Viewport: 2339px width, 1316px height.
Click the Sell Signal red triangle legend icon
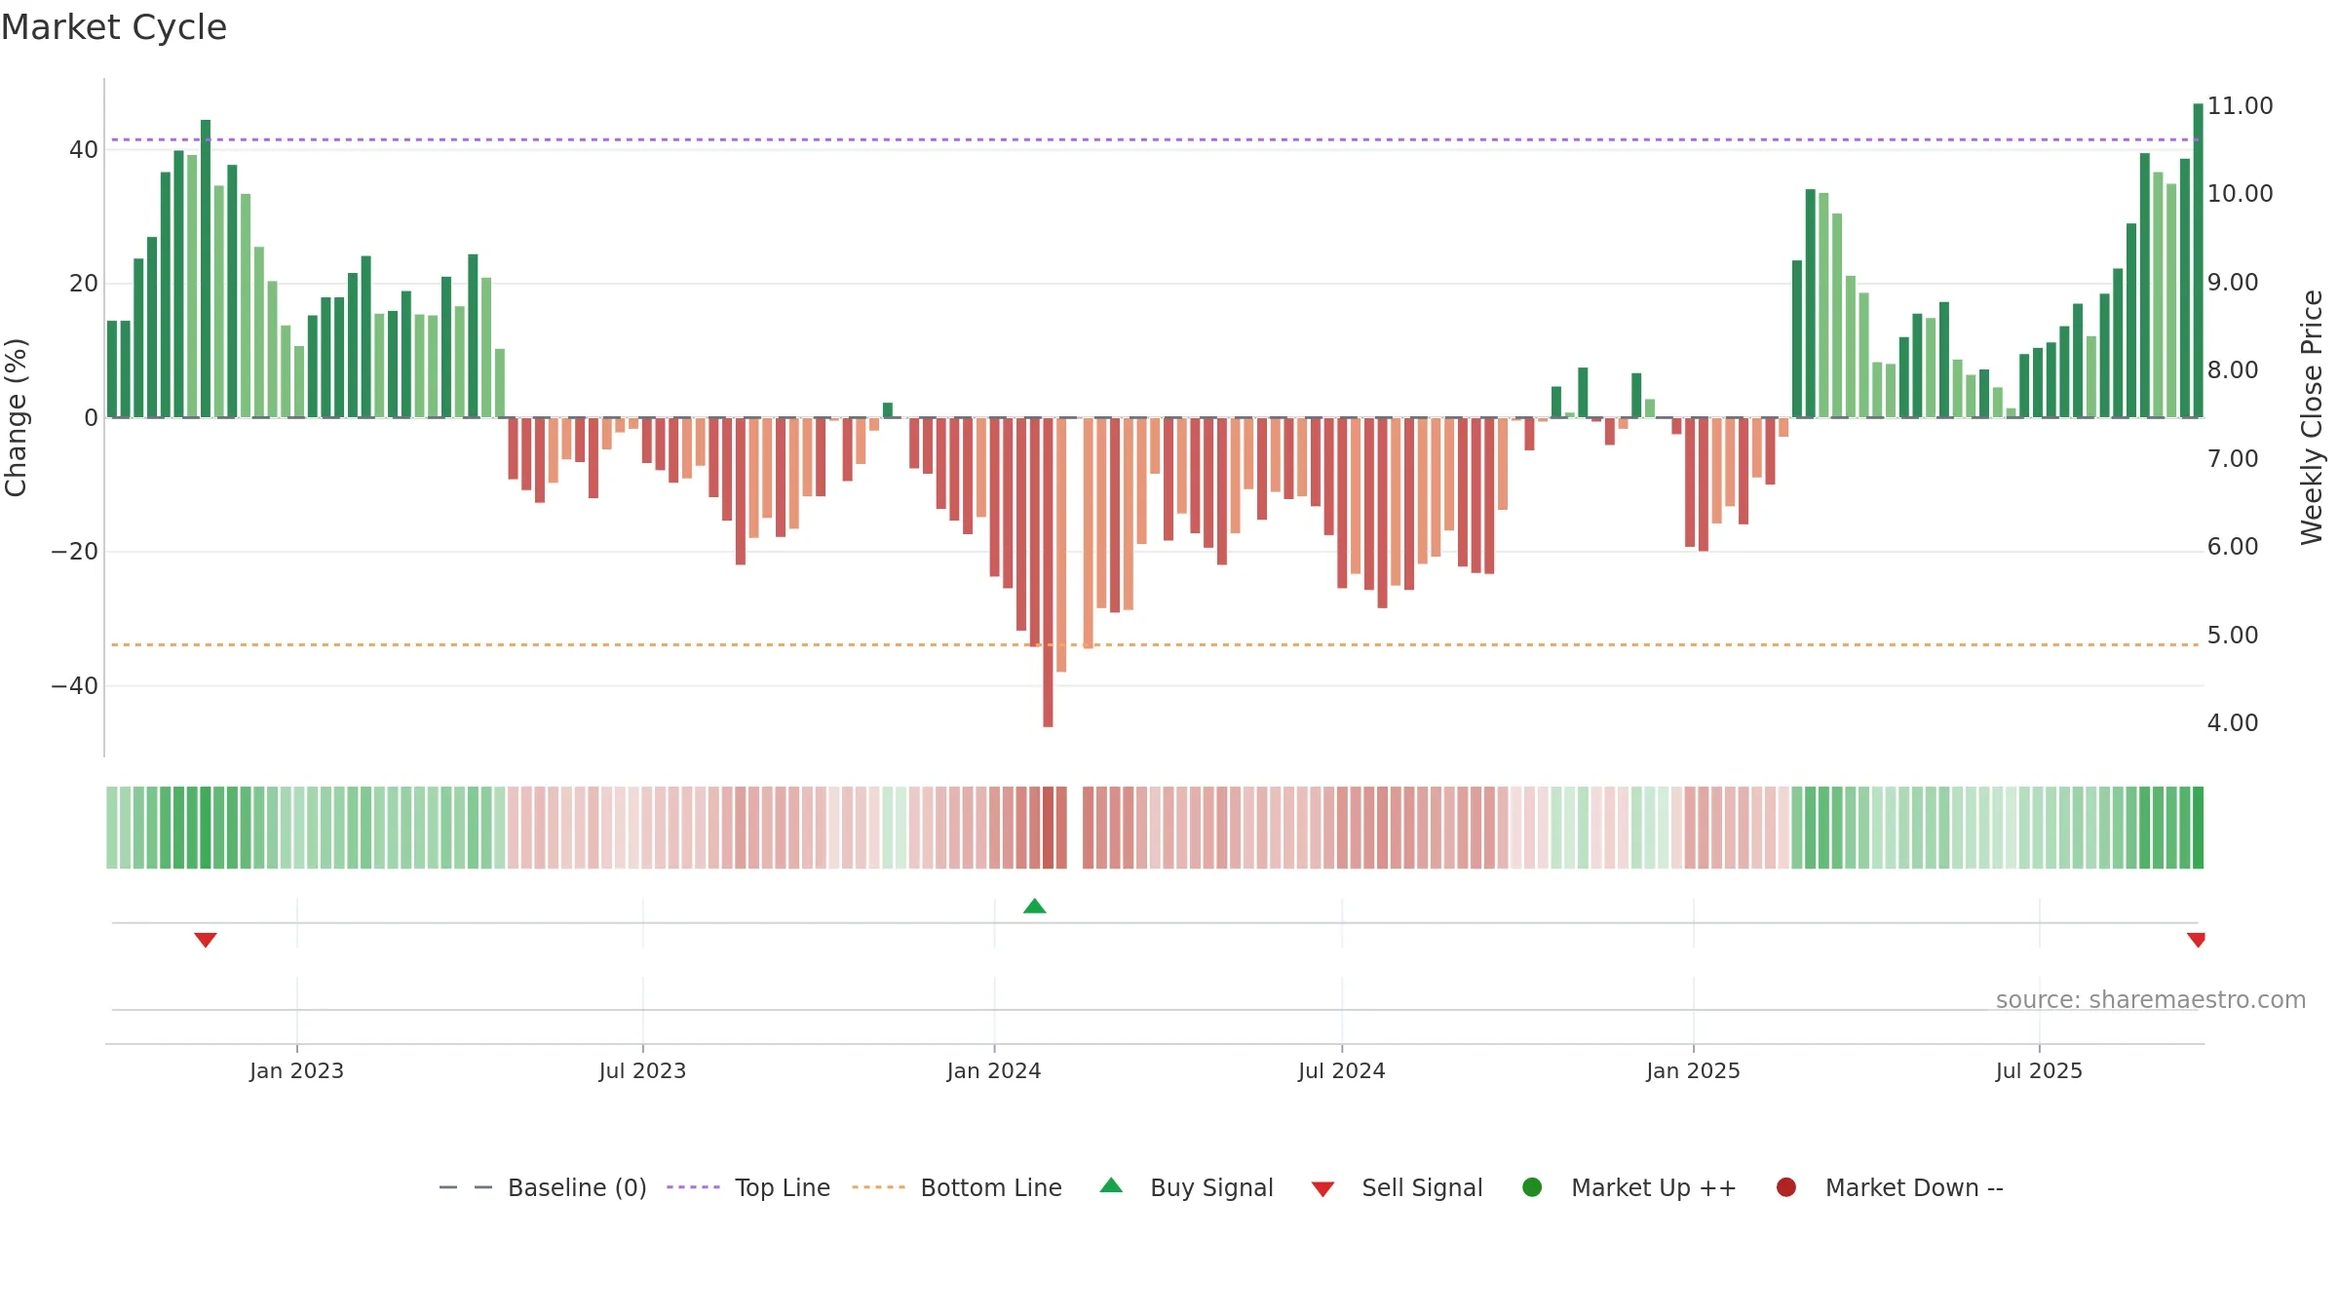(1323, 1189)
